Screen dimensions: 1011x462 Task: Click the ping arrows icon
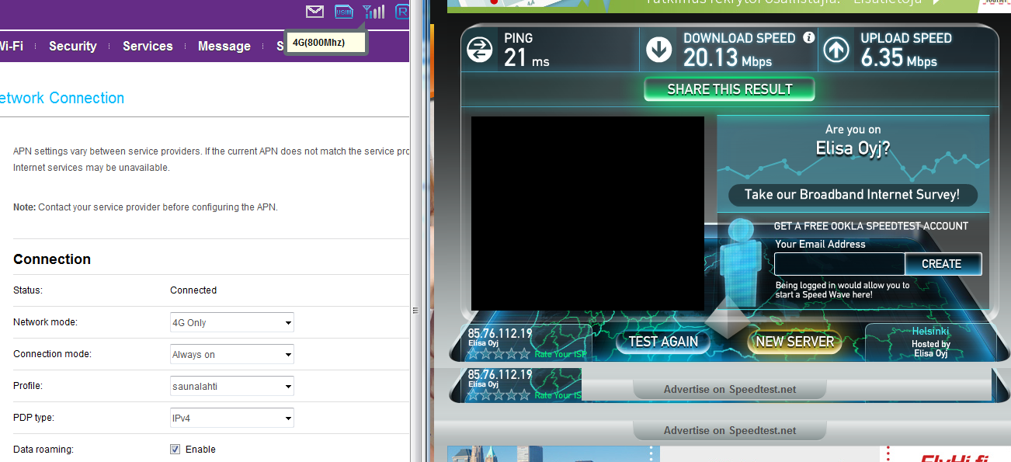tap(479, 50)
